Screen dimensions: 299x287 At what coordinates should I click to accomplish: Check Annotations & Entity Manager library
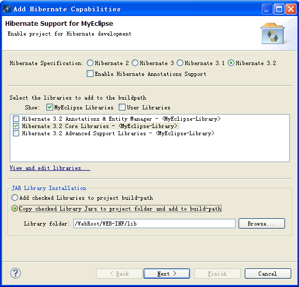tap(16, 119)
